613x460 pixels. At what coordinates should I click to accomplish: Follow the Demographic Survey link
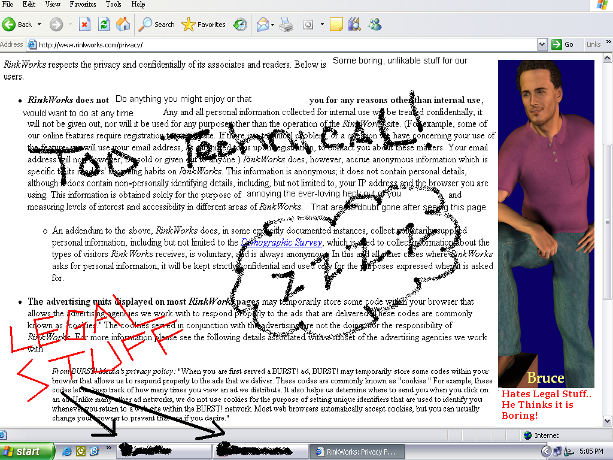[x=282, y=242]
